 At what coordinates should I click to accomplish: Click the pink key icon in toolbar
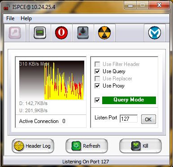pyautogui.click(x=14, y=33)
